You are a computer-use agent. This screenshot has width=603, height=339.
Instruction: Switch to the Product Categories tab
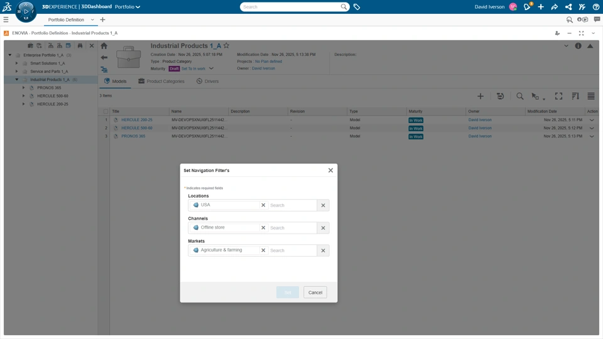[x=161, y=81]
